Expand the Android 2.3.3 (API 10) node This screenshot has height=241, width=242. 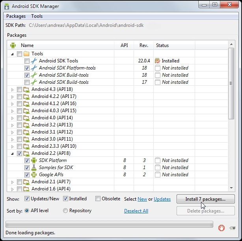(12, 147)
